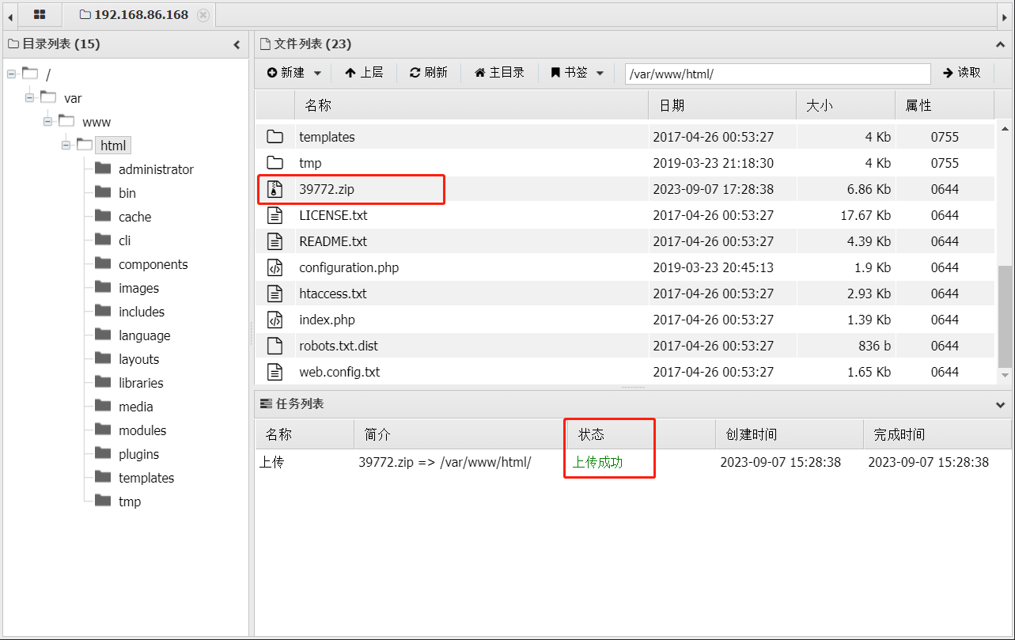Image resolution: width=1015 pixels, height=640 pixels.
Task: Click the 读取 read path button
Action: point(961,73)
